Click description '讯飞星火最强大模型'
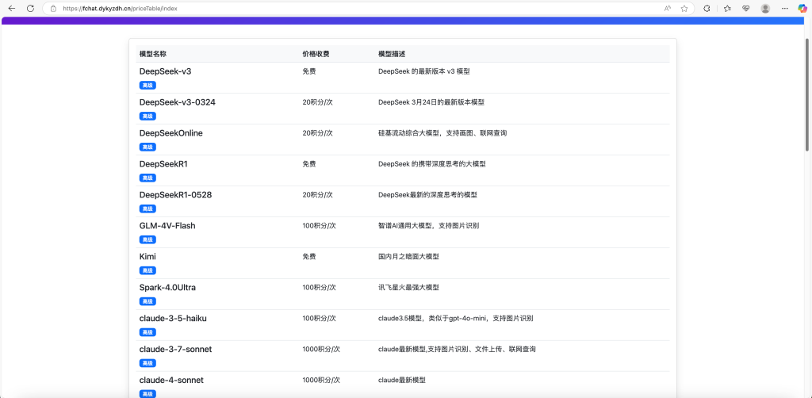The image size is (812, 398). point(408,288)
